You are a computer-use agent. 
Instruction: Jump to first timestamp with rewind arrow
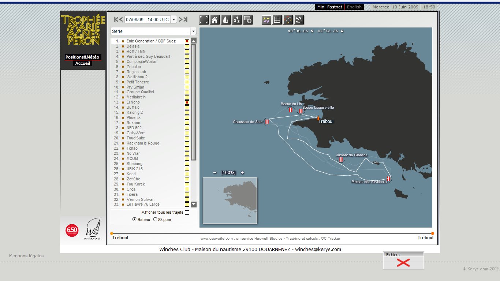click(118, 19)
